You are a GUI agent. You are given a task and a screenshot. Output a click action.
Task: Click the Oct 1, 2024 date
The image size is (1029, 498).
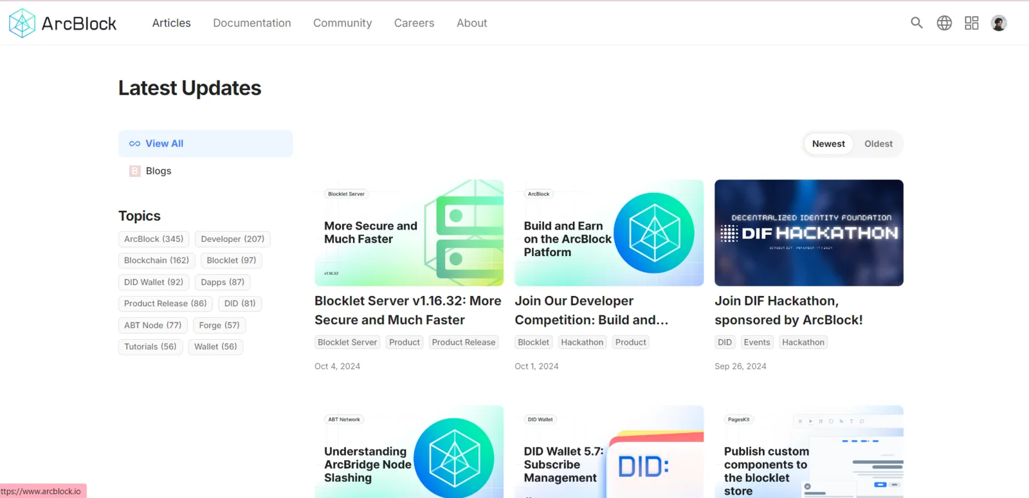536,367
